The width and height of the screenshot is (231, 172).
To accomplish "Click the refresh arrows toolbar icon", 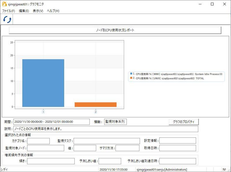I will (7, 19).
